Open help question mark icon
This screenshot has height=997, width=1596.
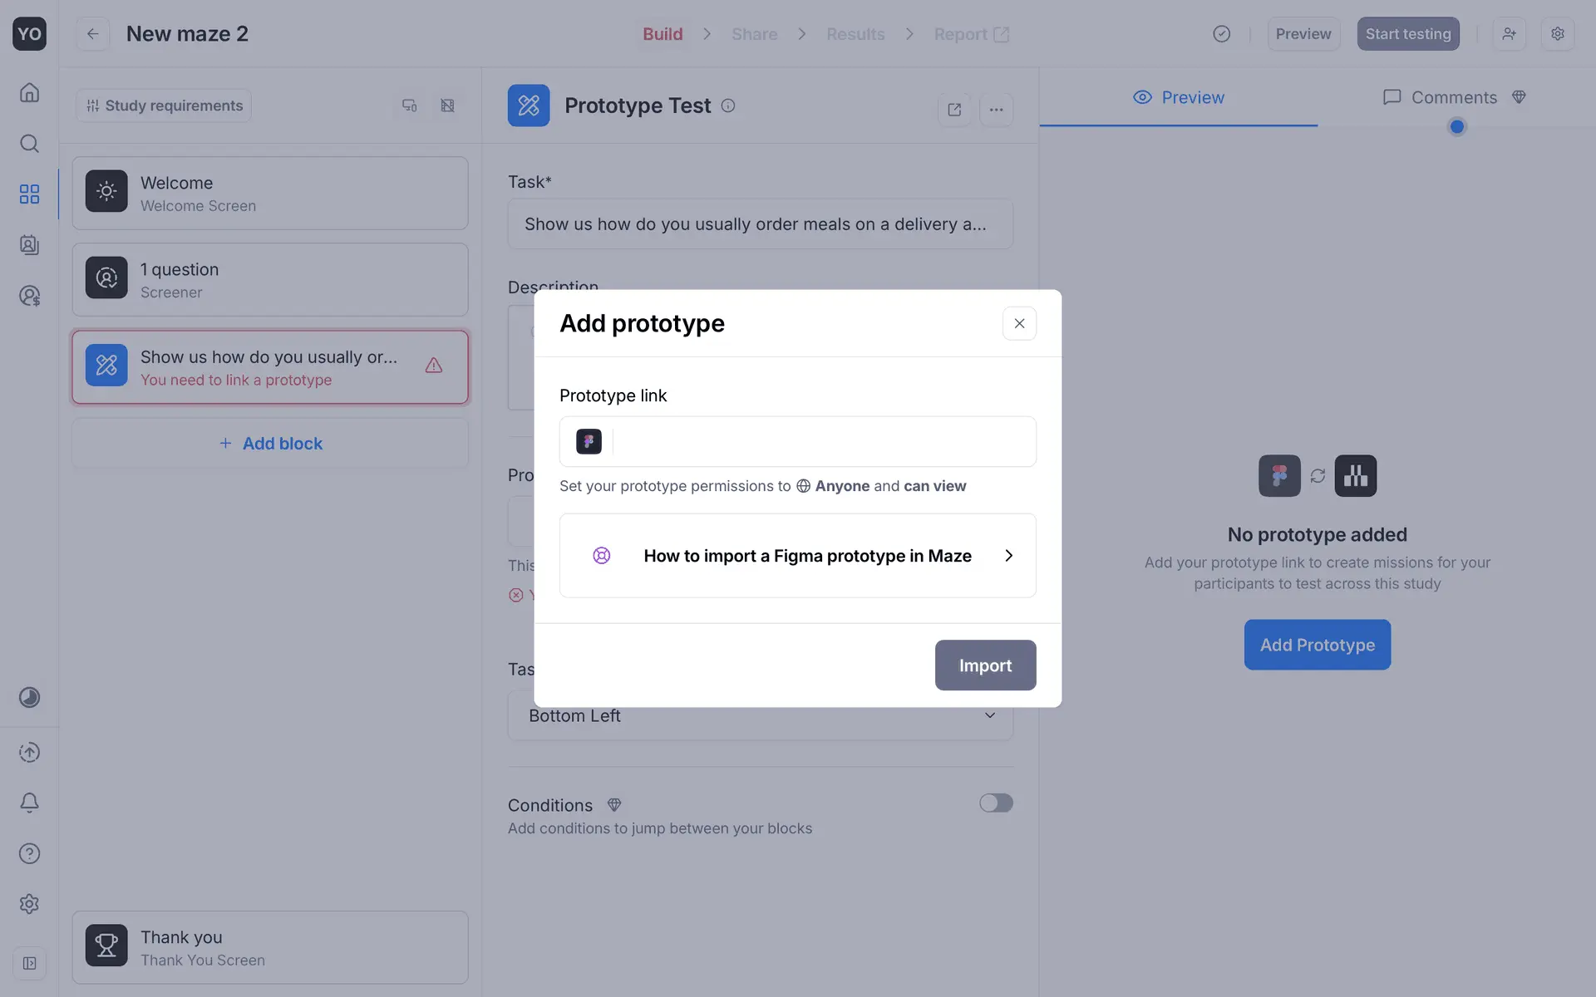[x=29, y=853]
